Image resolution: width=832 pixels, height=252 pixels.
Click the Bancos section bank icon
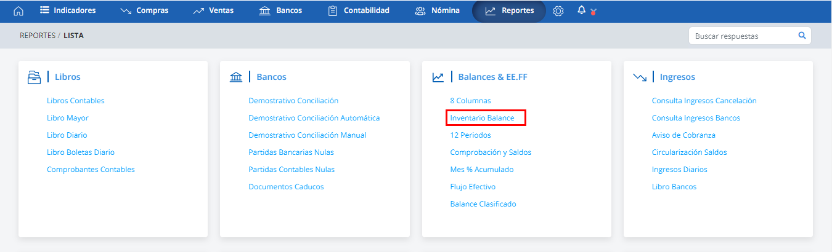pyautogui.click(x=236, y=77)
